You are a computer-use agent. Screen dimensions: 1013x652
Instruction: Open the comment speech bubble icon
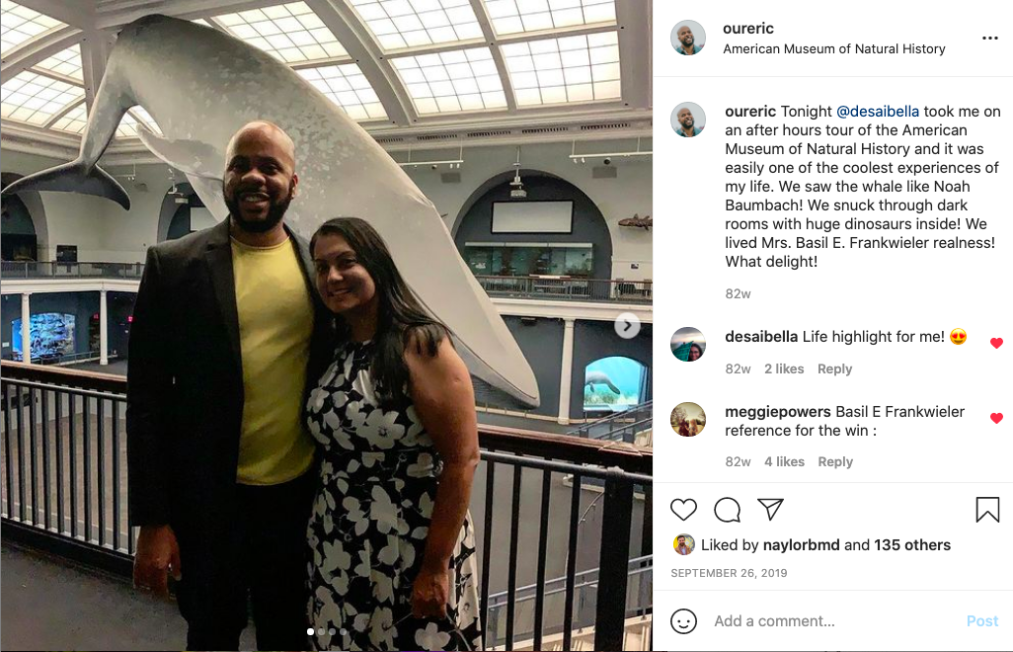tap(727, 510)
